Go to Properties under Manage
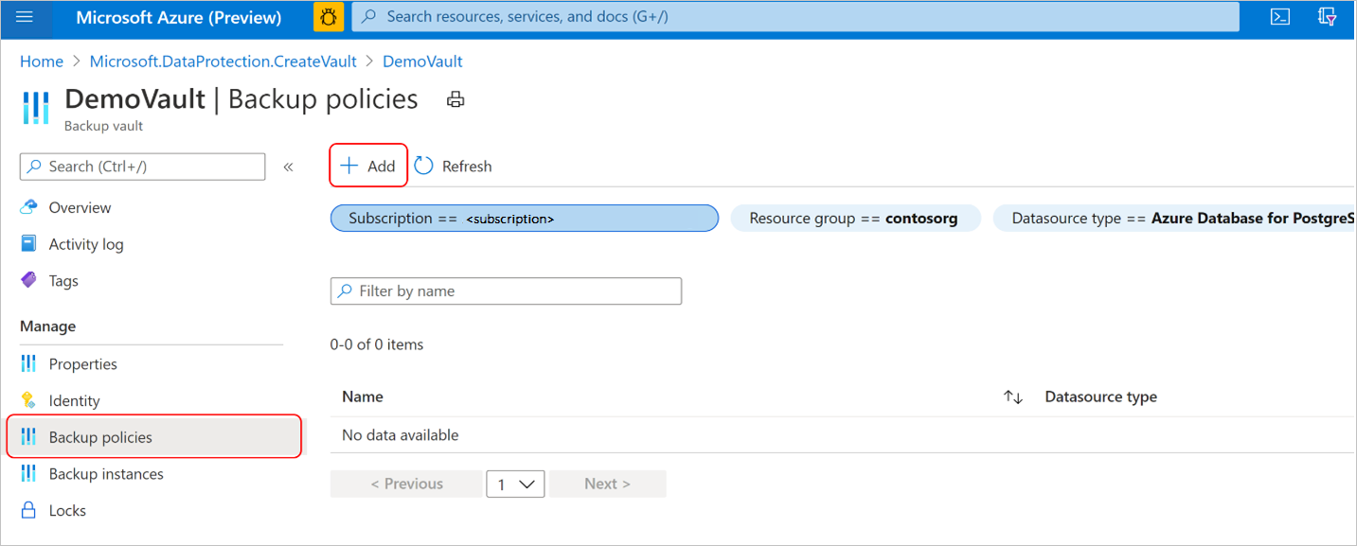1357x546 pixels. (x=82, y=364)
